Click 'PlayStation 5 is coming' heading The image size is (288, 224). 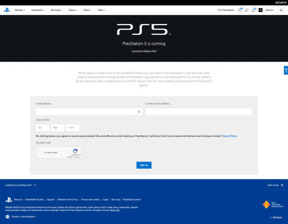(x=144, y=44)
